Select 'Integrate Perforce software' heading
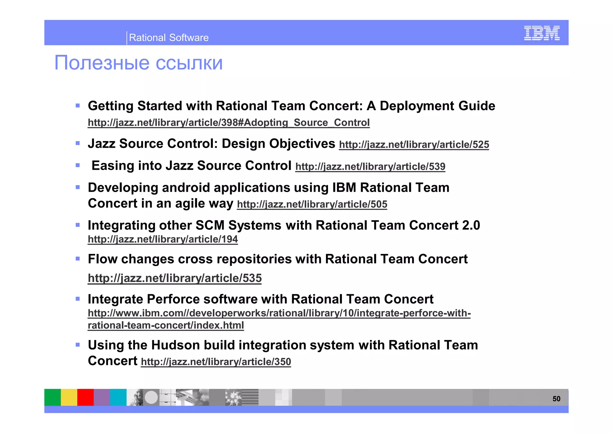Screen dimensions: 613x433 tap(172, 299)
